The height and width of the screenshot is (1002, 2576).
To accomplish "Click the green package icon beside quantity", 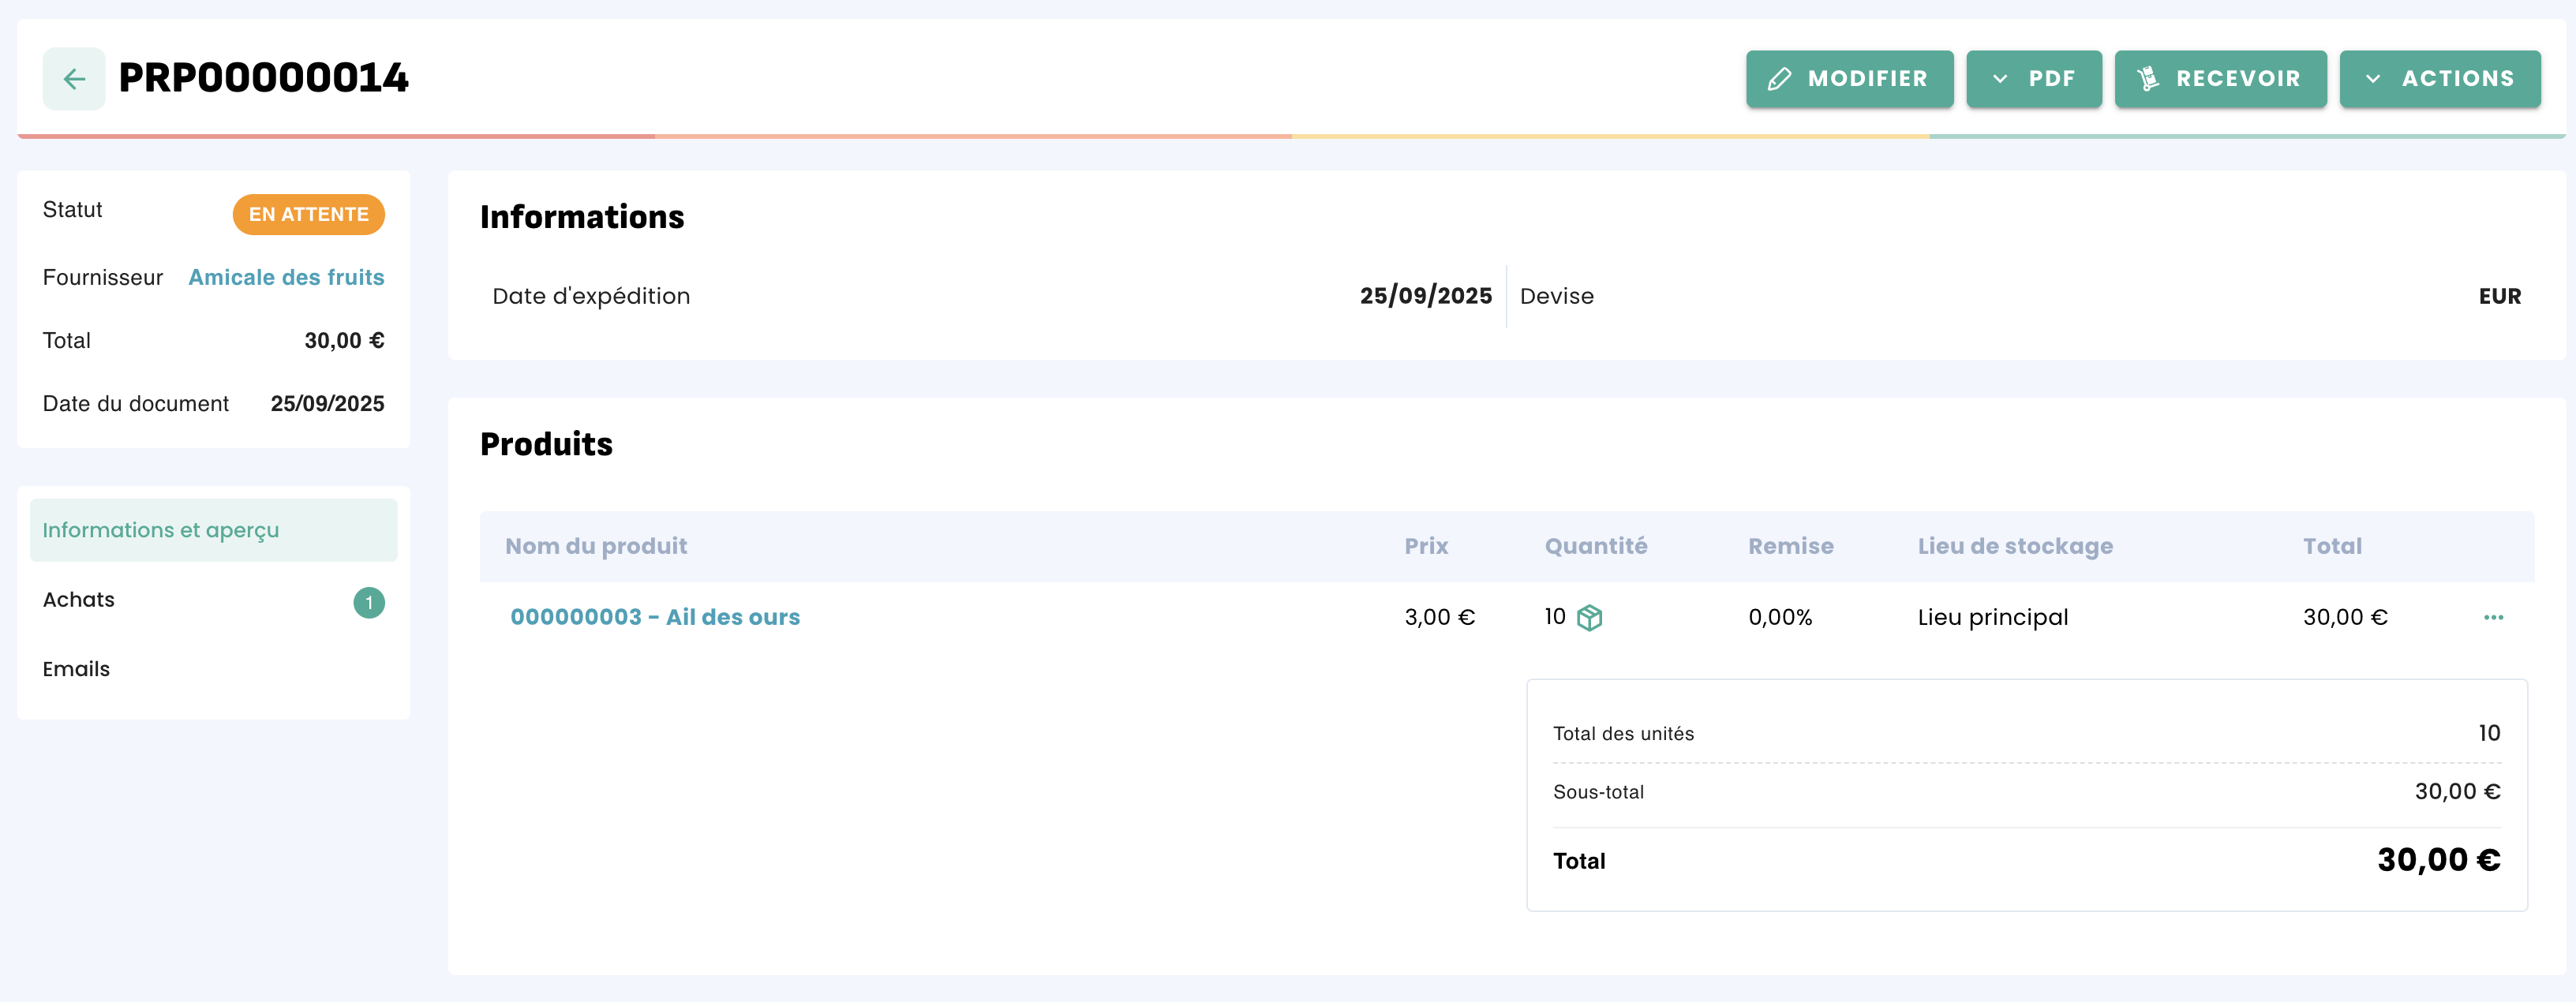I will pos(1589,618).
